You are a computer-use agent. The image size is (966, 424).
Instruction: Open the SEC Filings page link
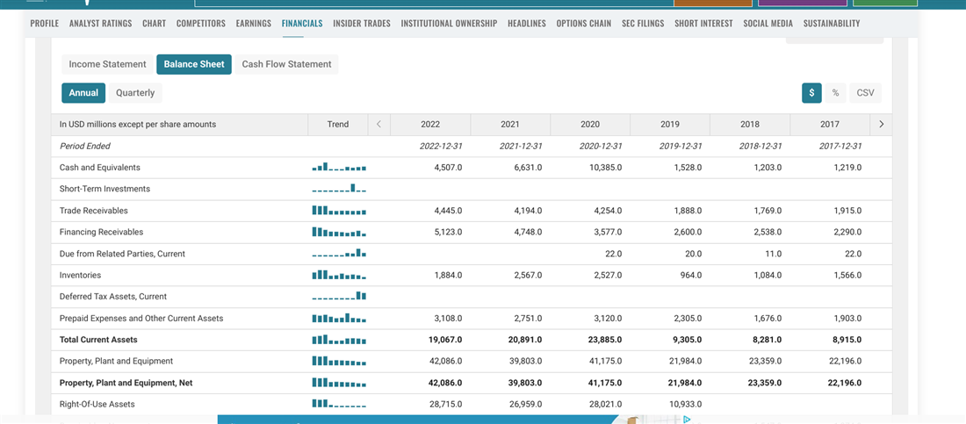pos(643,23)
